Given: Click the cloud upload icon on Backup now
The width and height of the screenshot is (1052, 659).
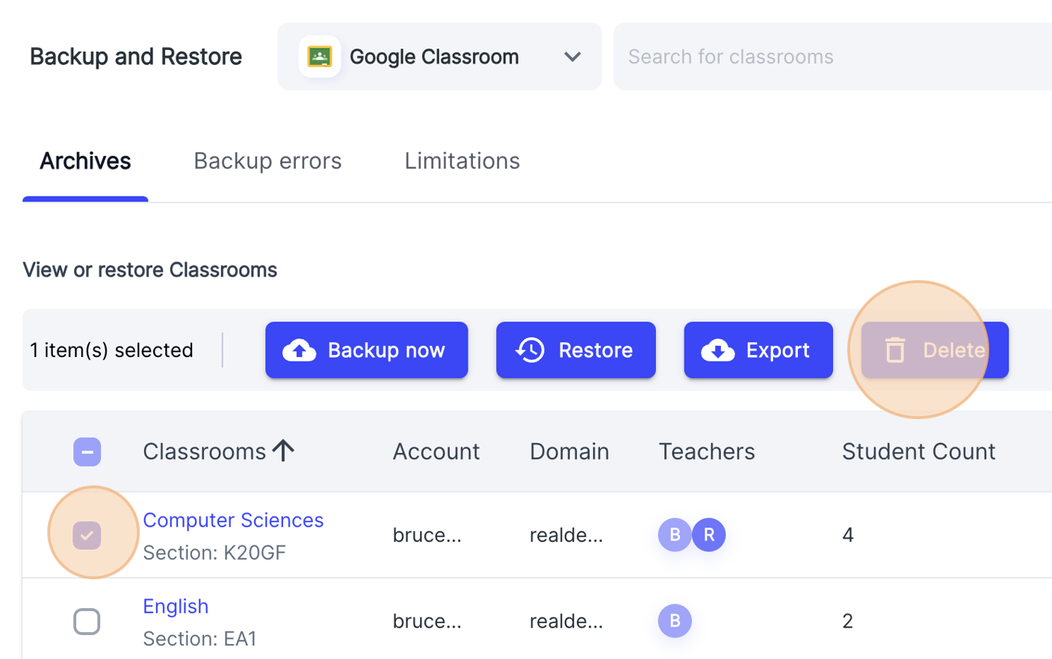Looking at the screenshot, I should 300,350.
